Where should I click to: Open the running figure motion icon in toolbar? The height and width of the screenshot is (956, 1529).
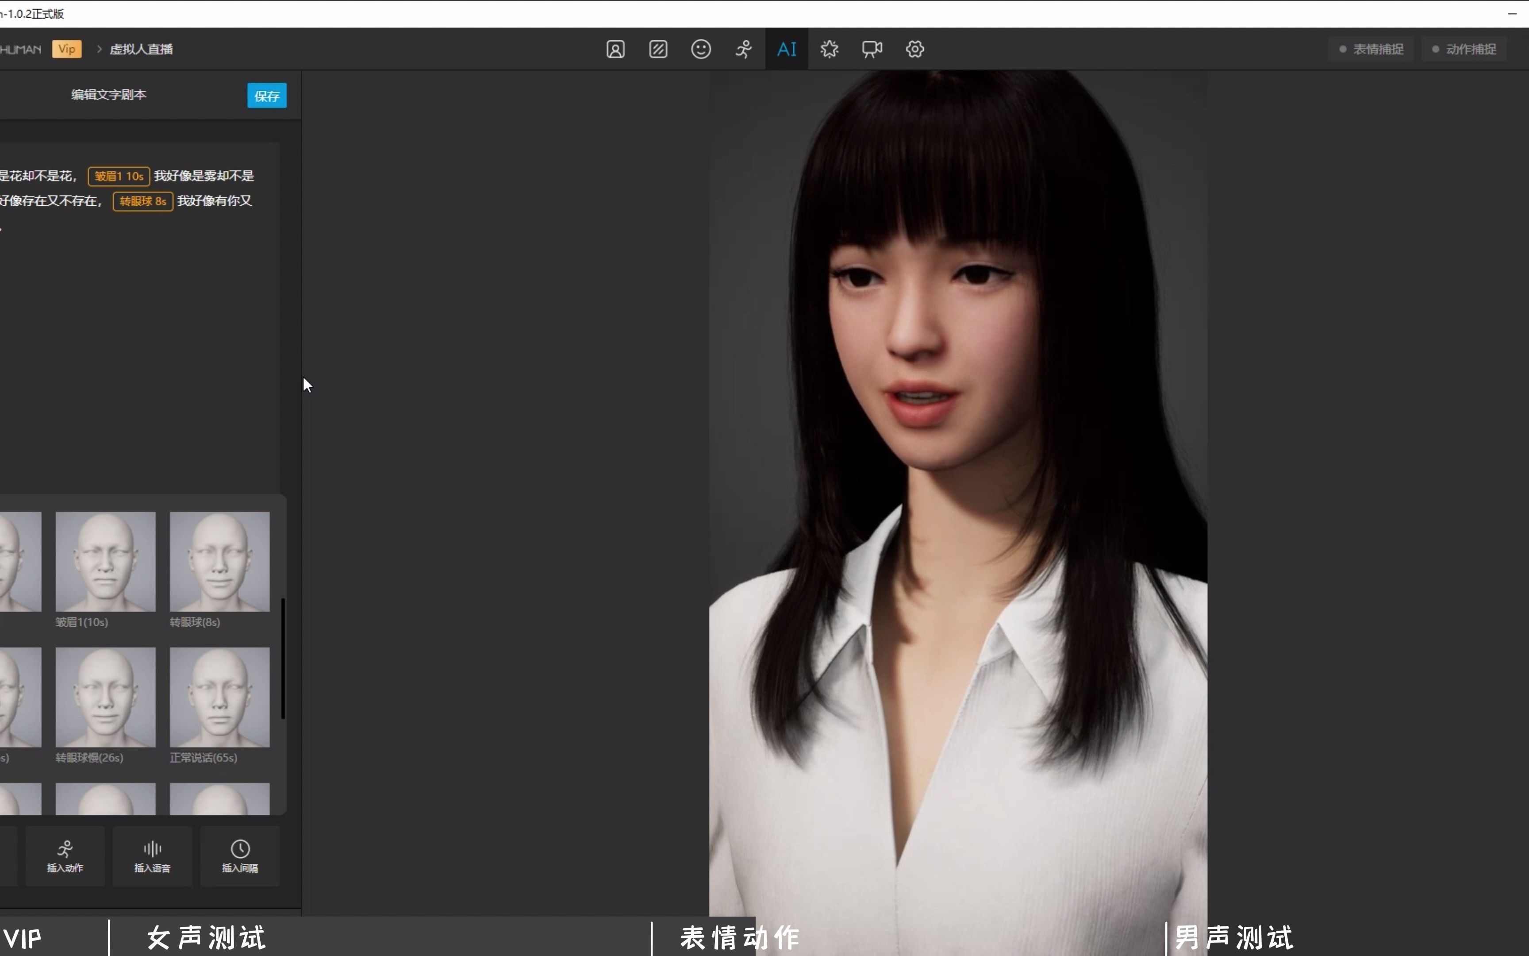click(x=744, y=49)
